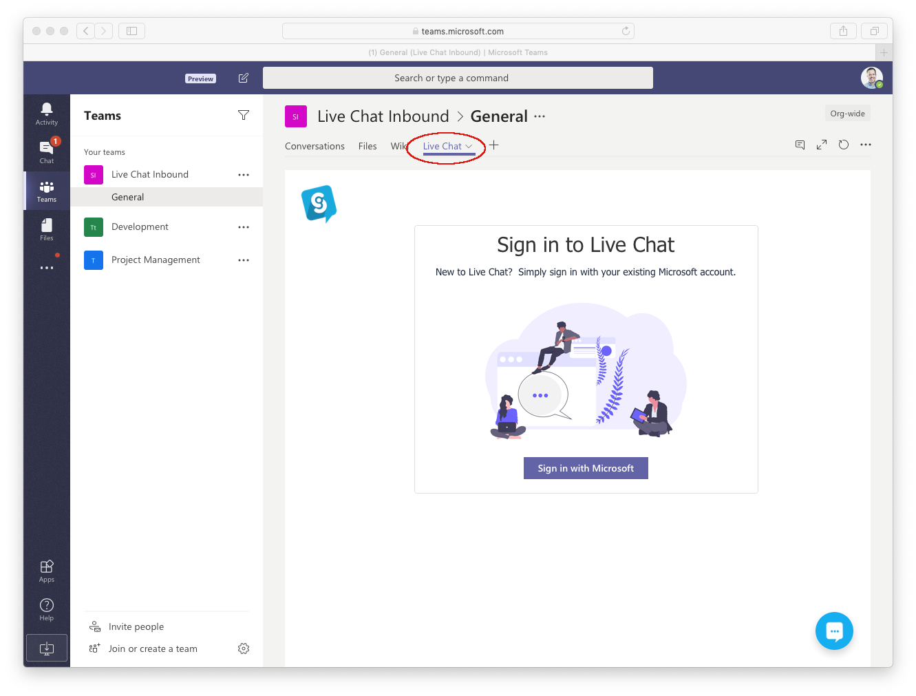The height and width of the screenshot is (696, 916).
Task: Click the filter teams funnel icon
Action: (244, 115)
